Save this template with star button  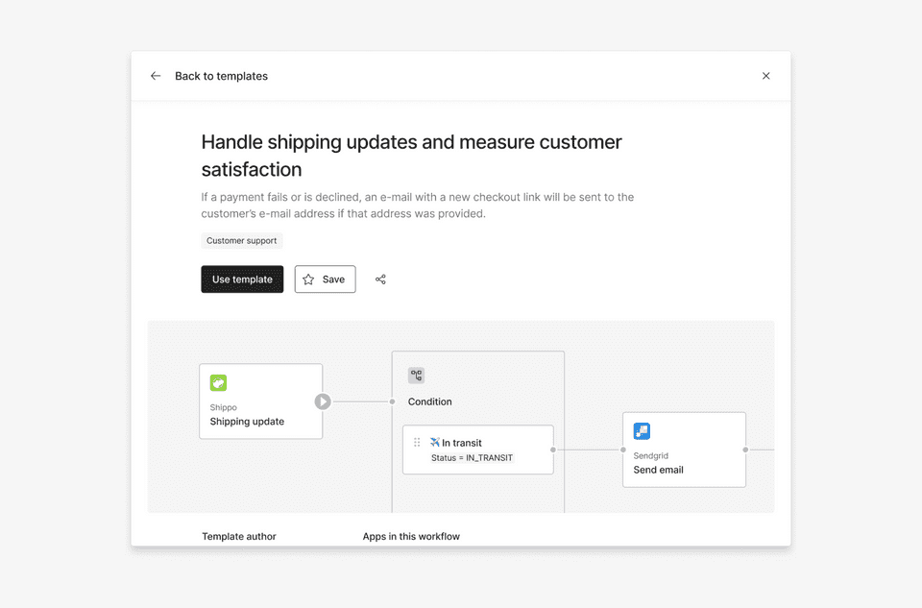(x=325, y=280)
